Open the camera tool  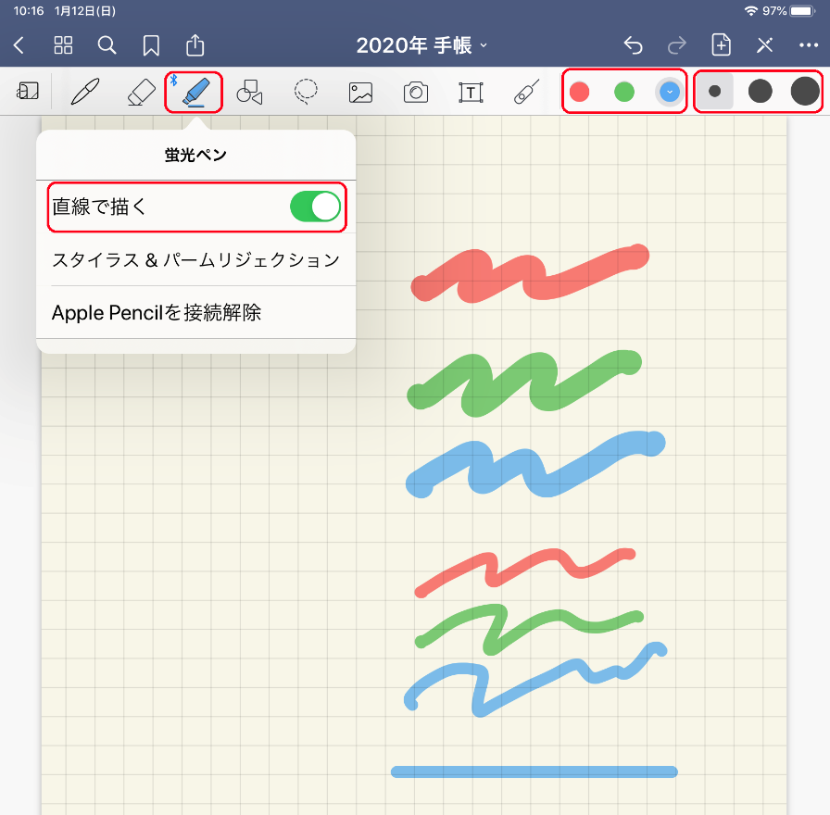coord(416,92)
